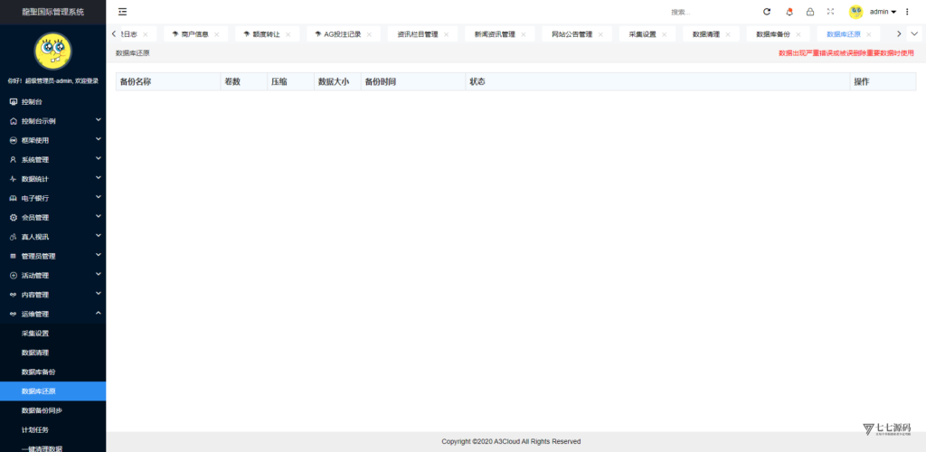Close the 商户信息 tab
This screenshot has width=926, height=452.
(x=217, y=35)
